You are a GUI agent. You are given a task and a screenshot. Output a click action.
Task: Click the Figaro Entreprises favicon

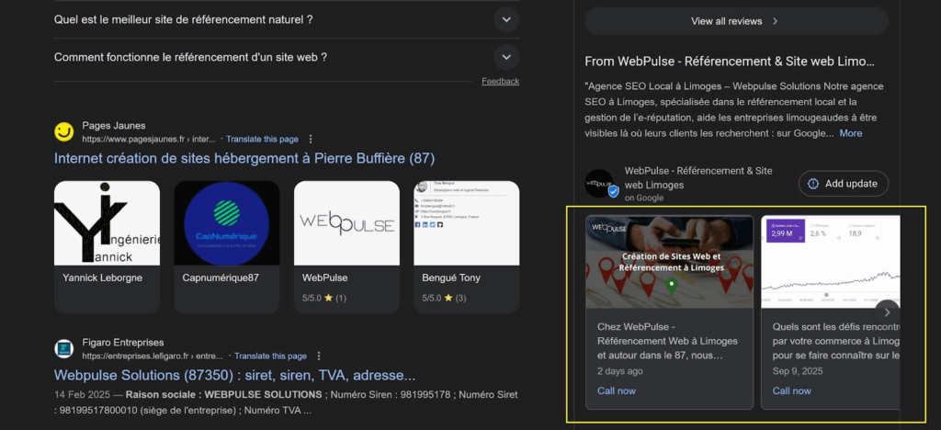63,348
